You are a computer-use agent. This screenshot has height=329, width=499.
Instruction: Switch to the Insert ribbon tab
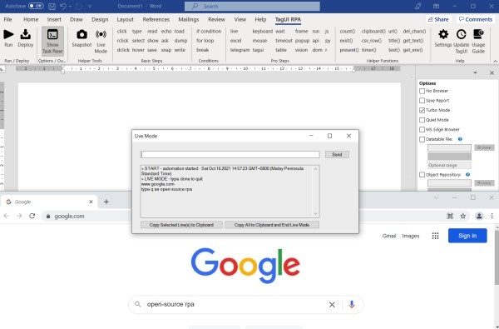pos(54,19)
